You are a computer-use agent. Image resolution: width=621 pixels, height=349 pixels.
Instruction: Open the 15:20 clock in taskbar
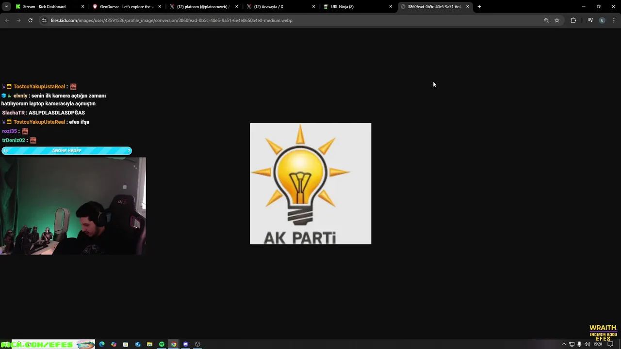598,344
